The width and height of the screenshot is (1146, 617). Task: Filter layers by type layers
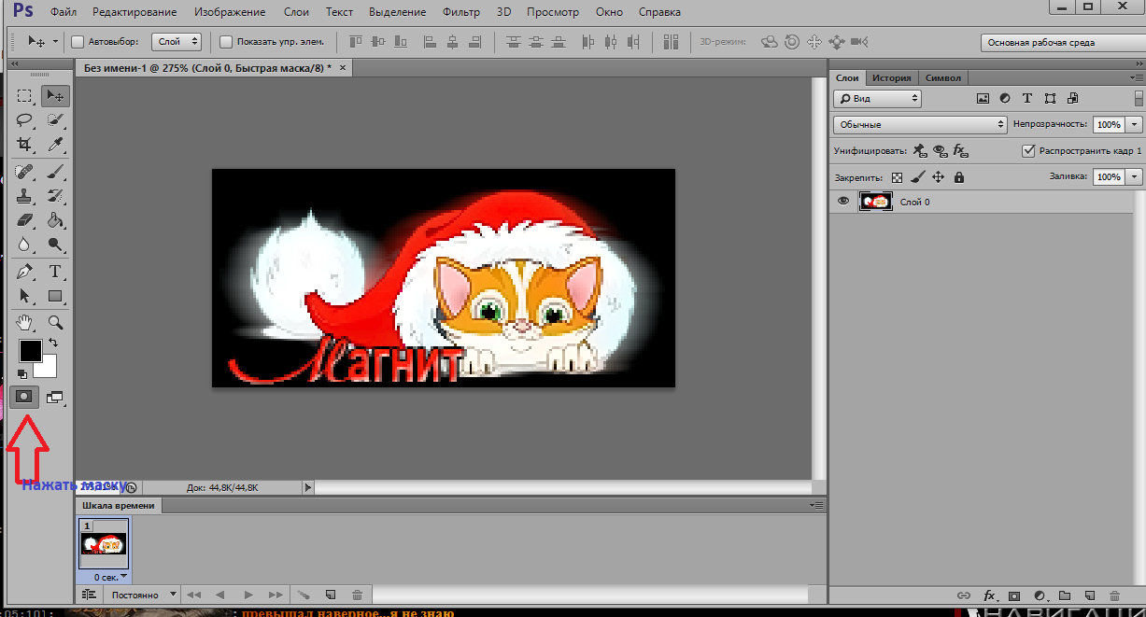pyautogui.click(x=1027, y=98)
